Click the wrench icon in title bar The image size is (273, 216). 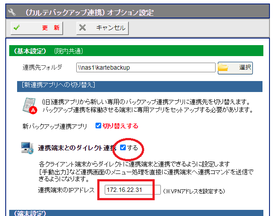click(x=12, y=12)
